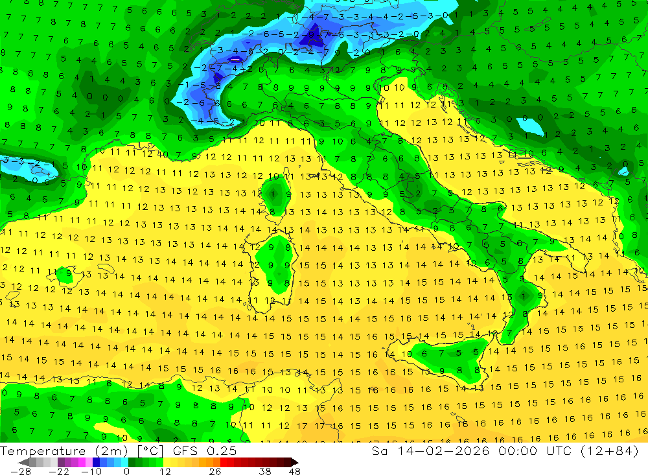648x475 pixels.
Task: Click the '[°C]' unit label
Action: point(150,451)
